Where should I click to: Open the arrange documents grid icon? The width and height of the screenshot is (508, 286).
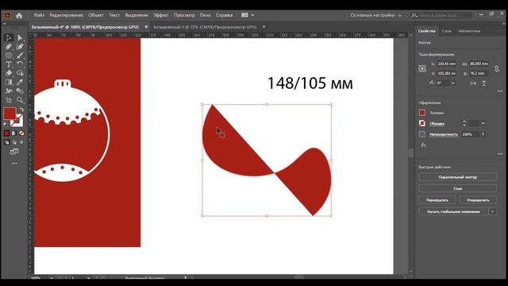tap(244, 15)
